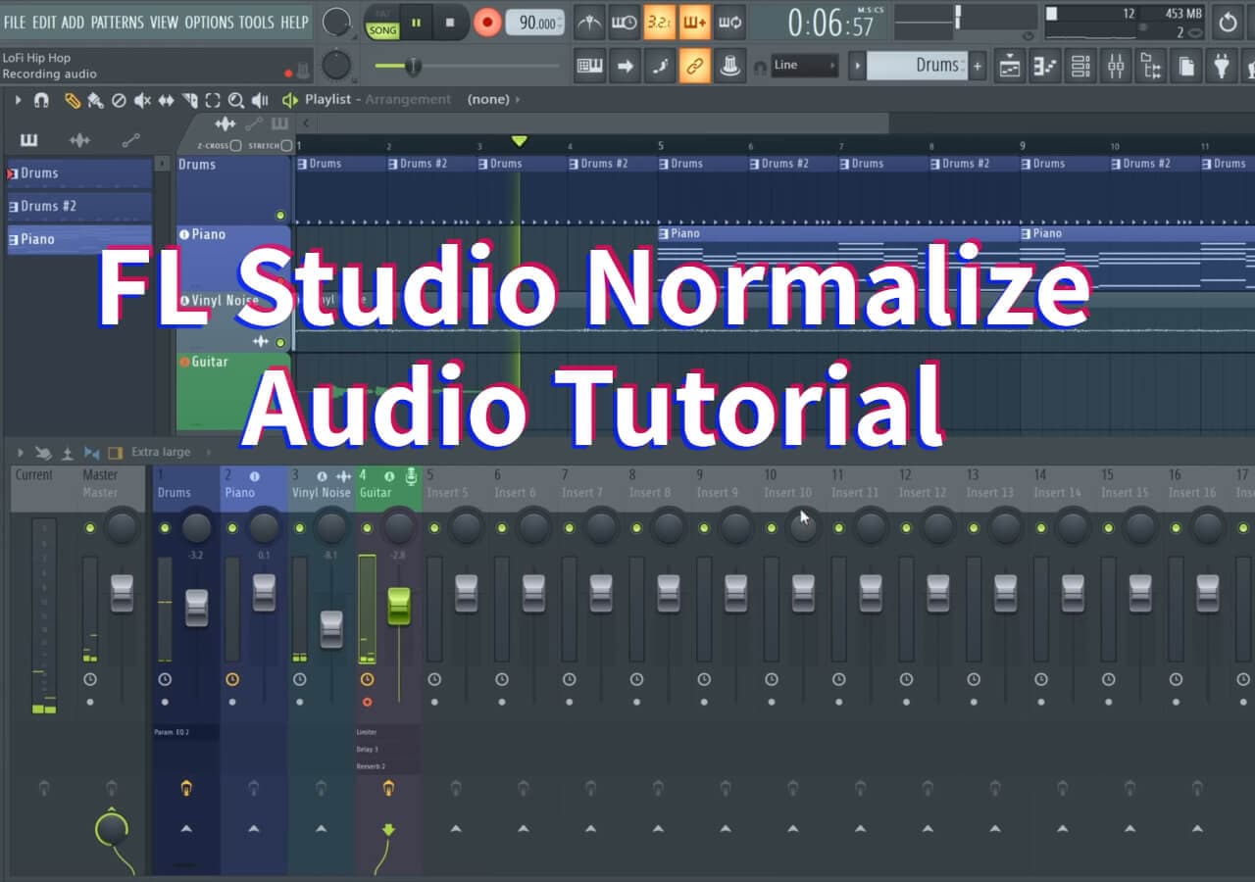The image size is (1255, 882).
Task: Open the Channel rack icon
Action: [1080, 66]
